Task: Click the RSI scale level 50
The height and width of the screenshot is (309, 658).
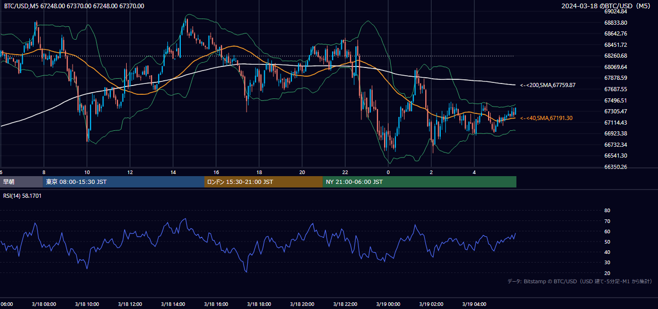Action: 607,242
